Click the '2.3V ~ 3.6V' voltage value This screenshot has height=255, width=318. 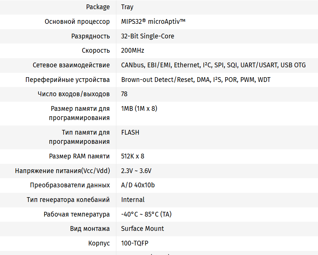coord(136,171)
